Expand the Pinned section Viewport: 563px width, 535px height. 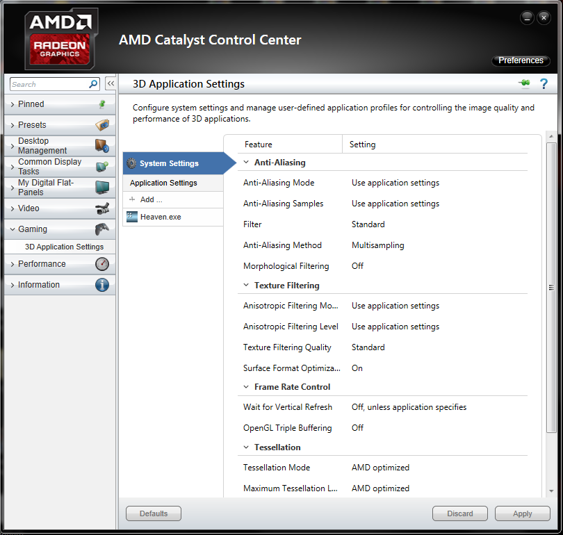13,104
